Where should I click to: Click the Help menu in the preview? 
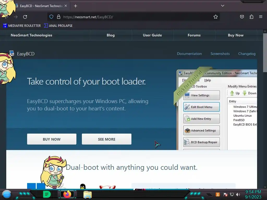(207, 80)
